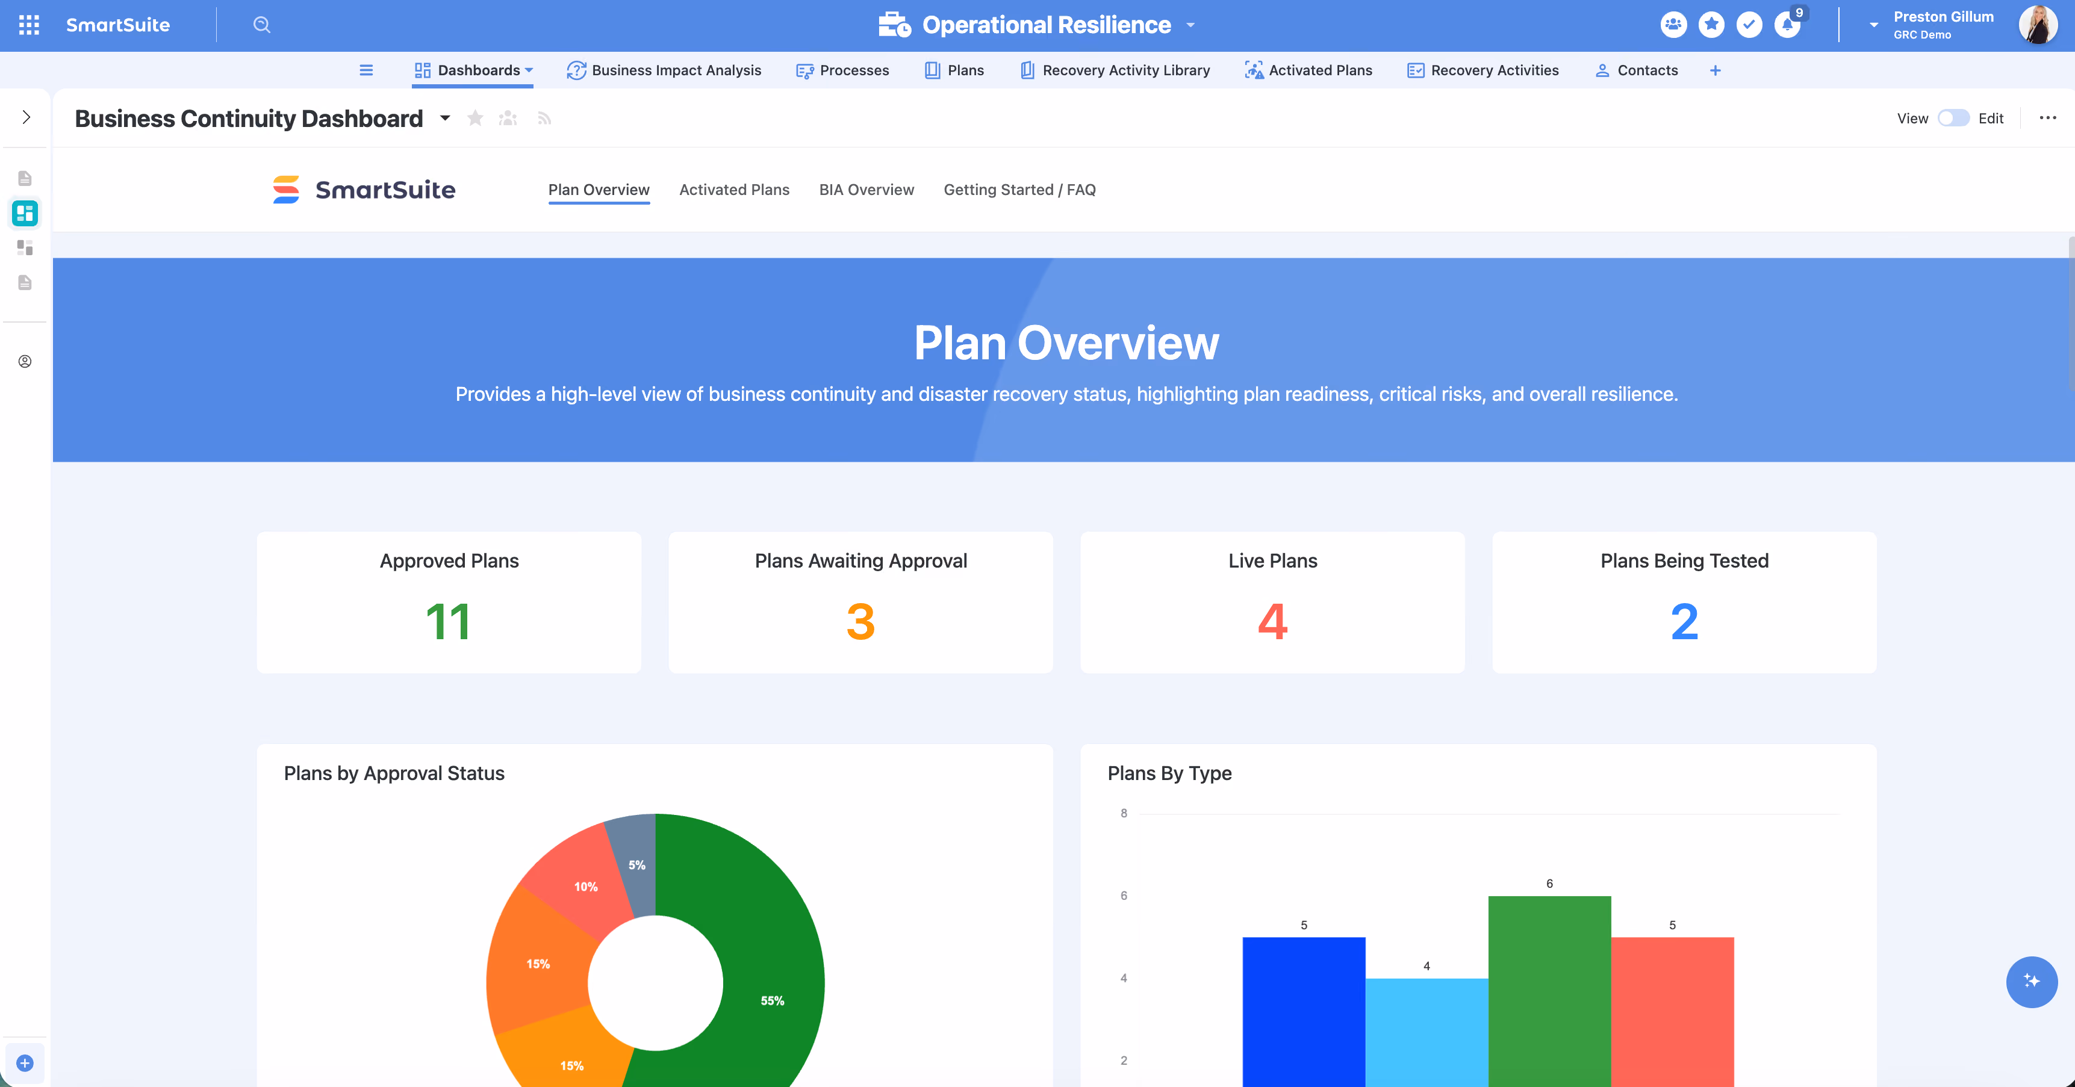Open the Processes app tab
The image size is (2075, 1087).
pos(842,71)
